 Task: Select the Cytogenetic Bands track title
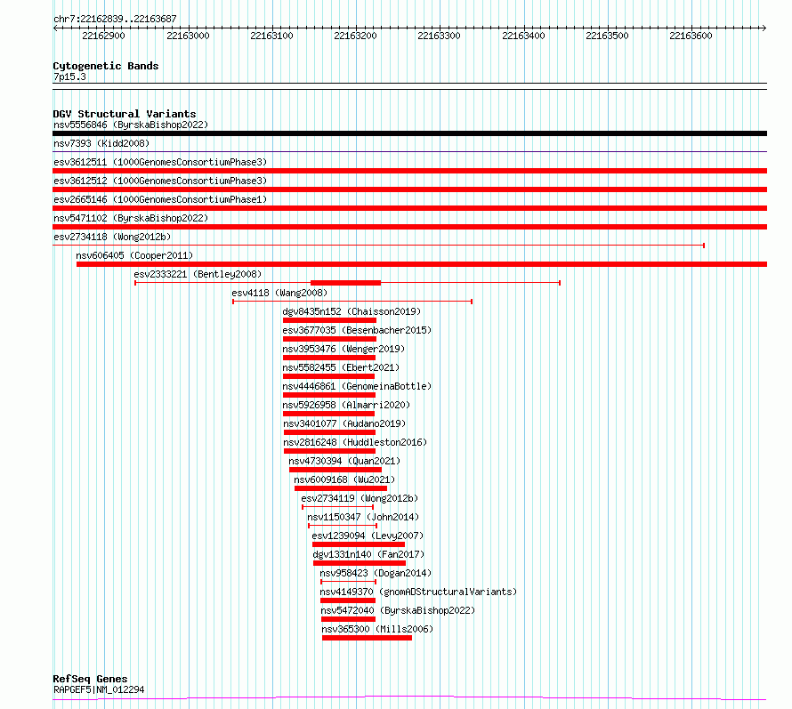106,66
